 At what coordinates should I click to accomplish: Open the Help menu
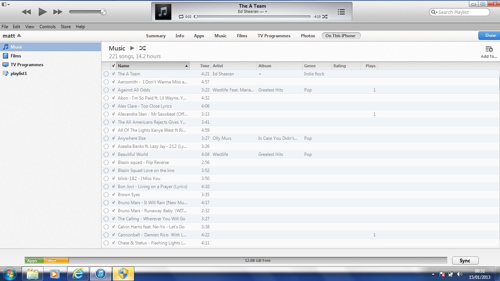80,27
